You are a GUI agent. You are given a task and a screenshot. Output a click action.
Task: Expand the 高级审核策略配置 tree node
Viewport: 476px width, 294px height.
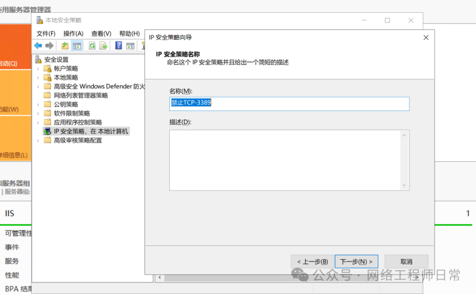point(38,140)
